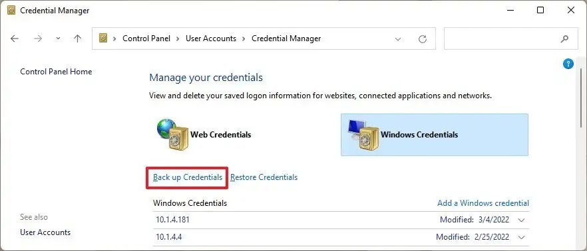Select the Windows Credentials vault
Image resolution: width=587 pixels, height=251 pixels.
pyautogui.click(x=434, y=134)
